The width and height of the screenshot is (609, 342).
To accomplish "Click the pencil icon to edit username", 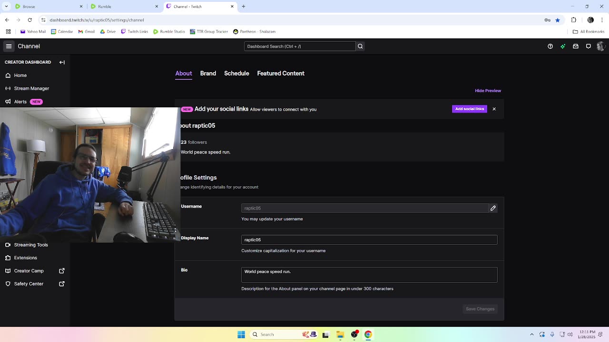I will 493,208.
